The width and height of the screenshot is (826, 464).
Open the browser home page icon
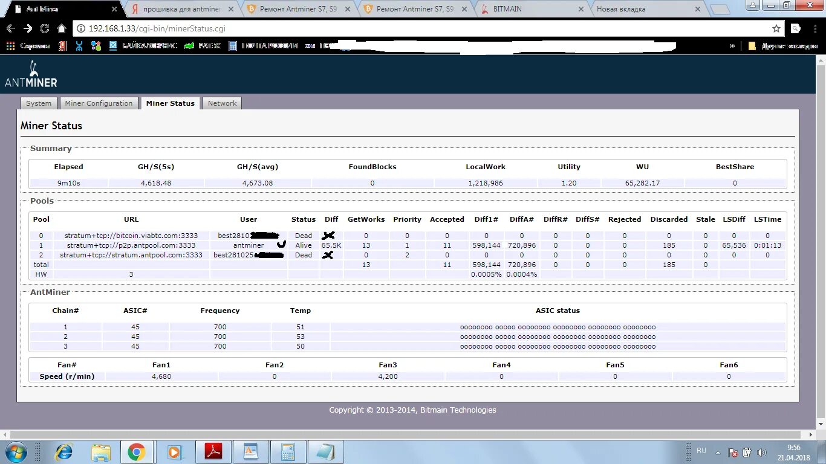[62, 28]
